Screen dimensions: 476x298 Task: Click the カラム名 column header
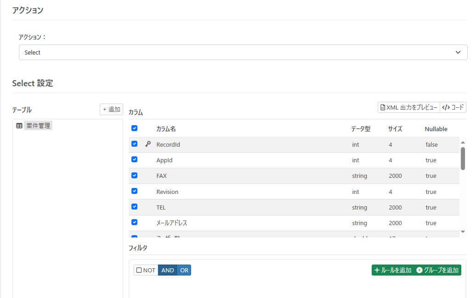166,129
